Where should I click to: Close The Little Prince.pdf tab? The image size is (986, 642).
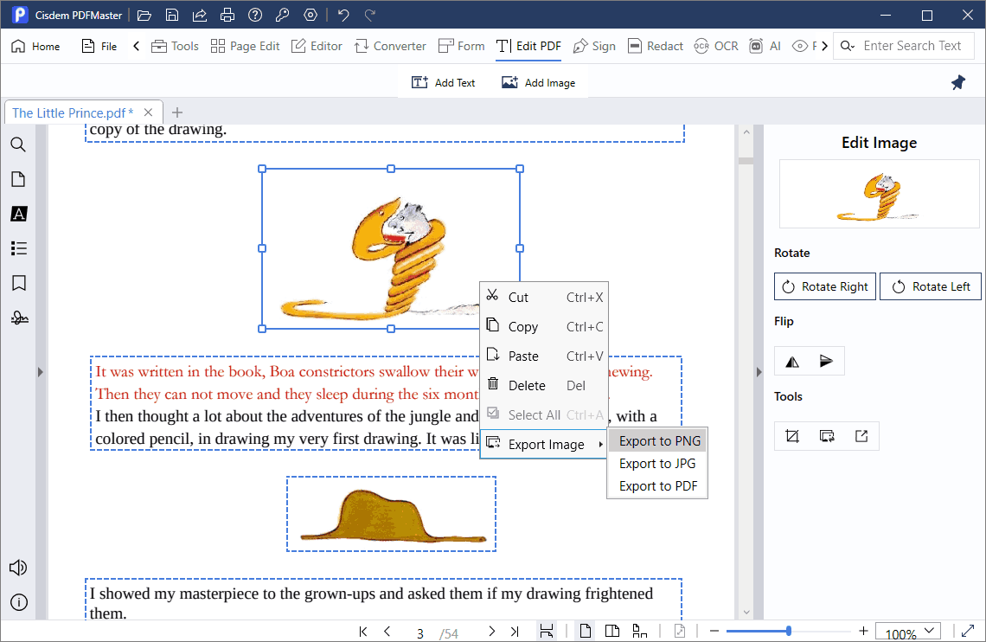pyautogui.click(x=148, y=112)
